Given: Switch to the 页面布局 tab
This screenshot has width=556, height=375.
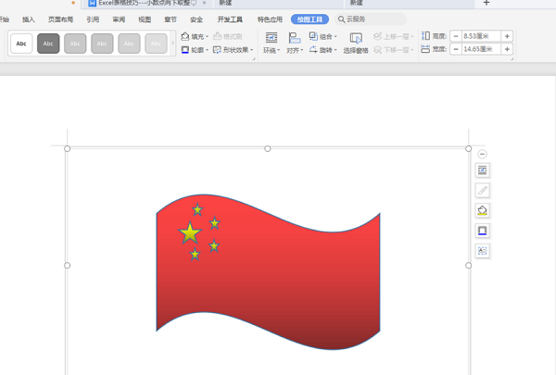Looking at the screenshot, I should point(61,19).
